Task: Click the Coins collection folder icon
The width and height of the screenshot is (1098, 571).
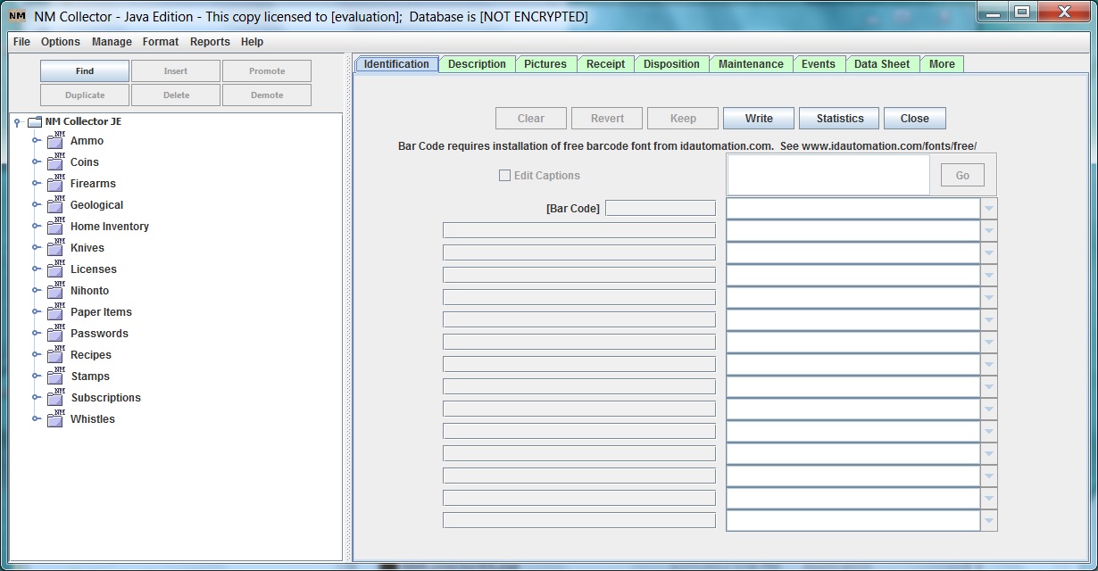Action: pyautogui.click(x=54, y=161)
